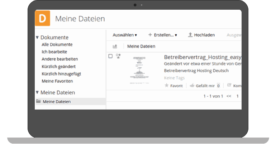Tick the checkbox for Betreibervertrag document
Image resolution: width=276 pixels, height=144 pixels.
pos(110,56)
